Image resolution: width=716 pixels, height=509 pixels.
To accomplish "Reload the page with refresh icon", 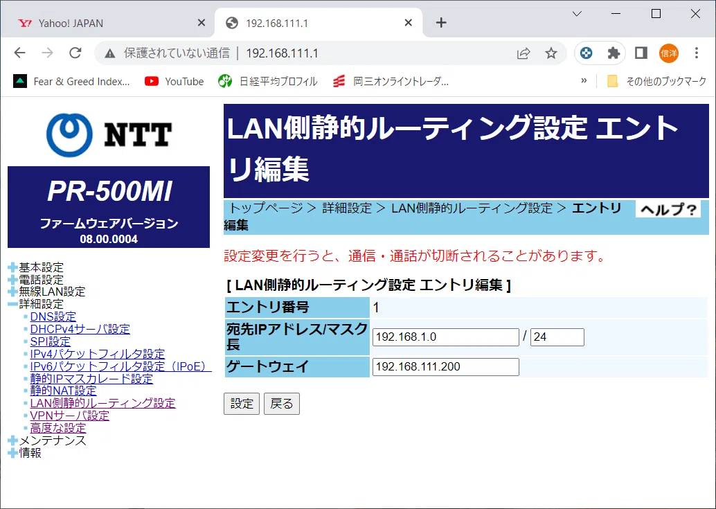I will pos(75,53).
